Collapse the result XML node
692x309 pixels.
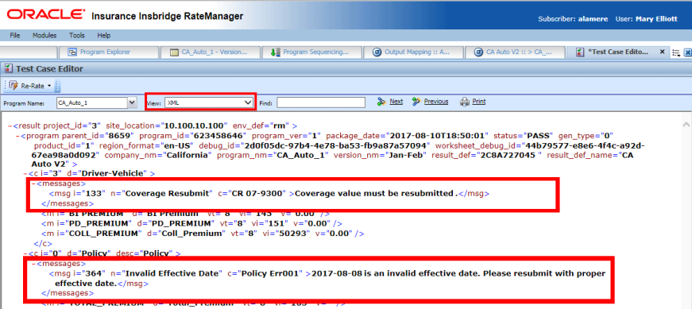coord(10,126)
